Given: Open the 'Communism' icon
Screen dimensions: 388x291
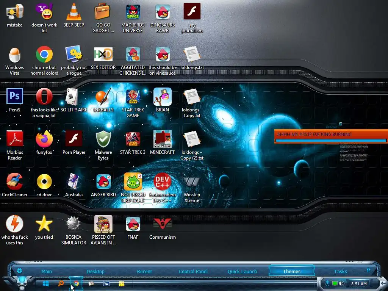Looking at the screenshot, I should (163, 223).
